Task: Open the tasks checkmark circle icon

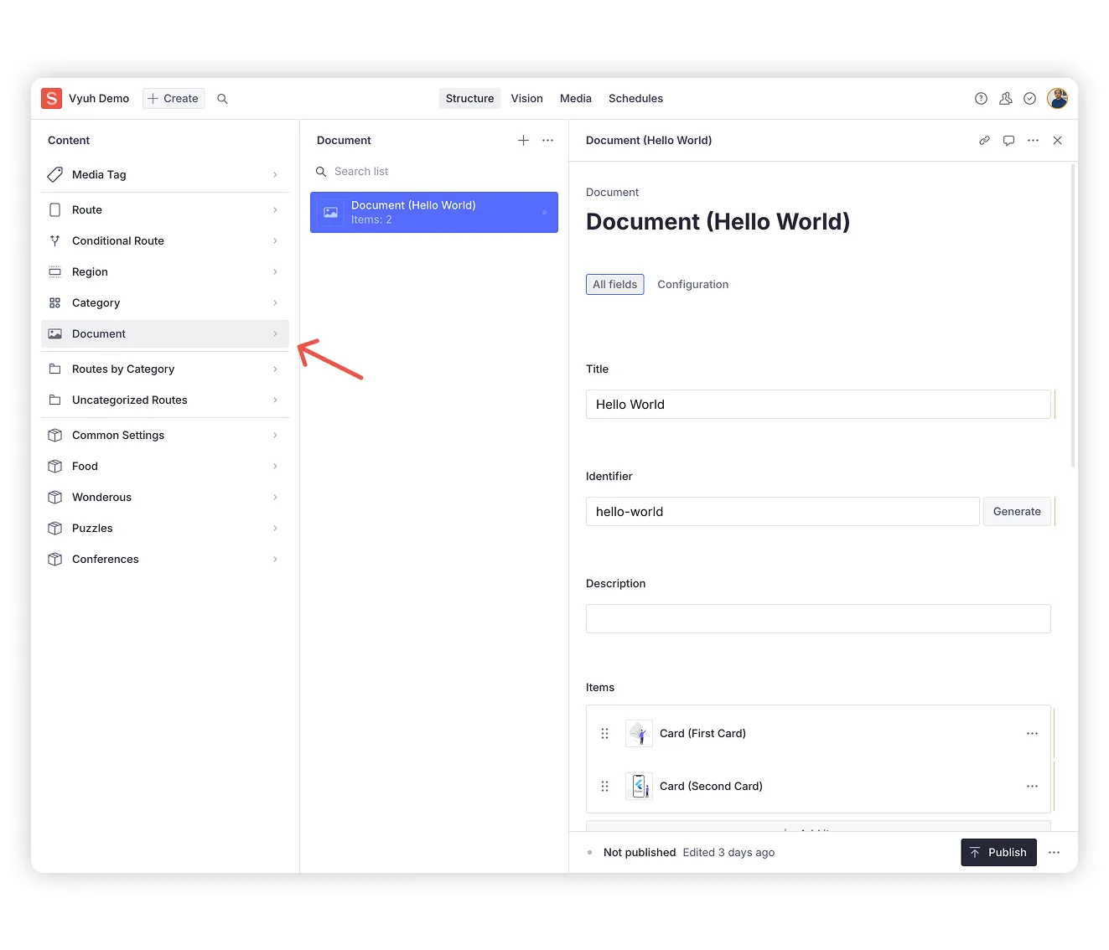Action: (1029, 99)
